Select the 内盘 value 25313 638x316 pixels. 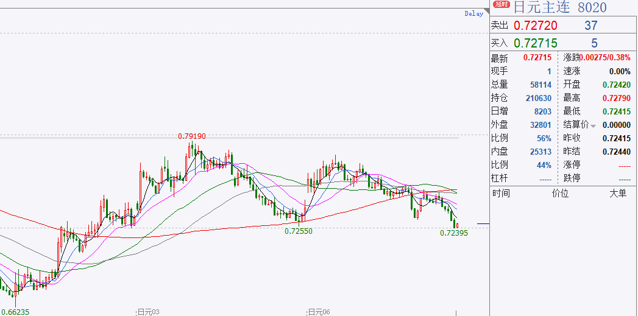click(541, 152)
